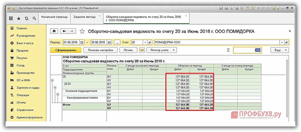The width and height of the screenshot is (301, 132).
Task: Click the sum field showing 0,00
Action: tap(247, 50)
